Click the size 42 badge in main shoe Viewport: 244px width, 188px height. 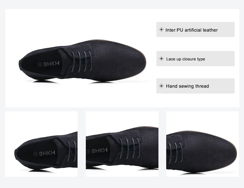click(40, 65)
